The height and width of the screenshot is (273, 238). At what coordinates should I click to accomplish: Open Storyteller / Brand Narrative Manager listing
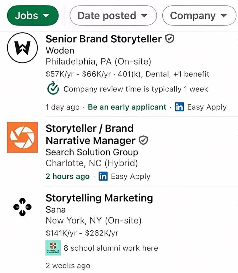(x=90, y=134)
